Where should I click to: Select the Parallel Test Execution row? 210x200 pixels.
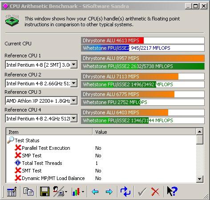click(101, 148)
